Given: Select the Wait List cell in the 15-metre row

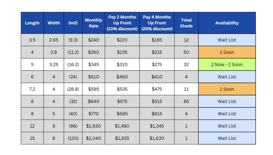Looking at the screenshot, I should point(227,138).
